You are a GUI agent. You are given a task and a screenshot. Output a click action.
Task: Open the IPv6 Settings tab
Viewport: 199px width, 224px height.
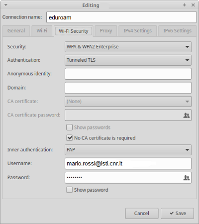point(177,31)
